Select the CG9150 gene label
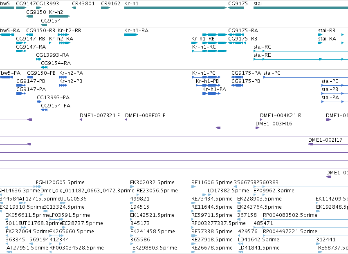 point(36,12)
